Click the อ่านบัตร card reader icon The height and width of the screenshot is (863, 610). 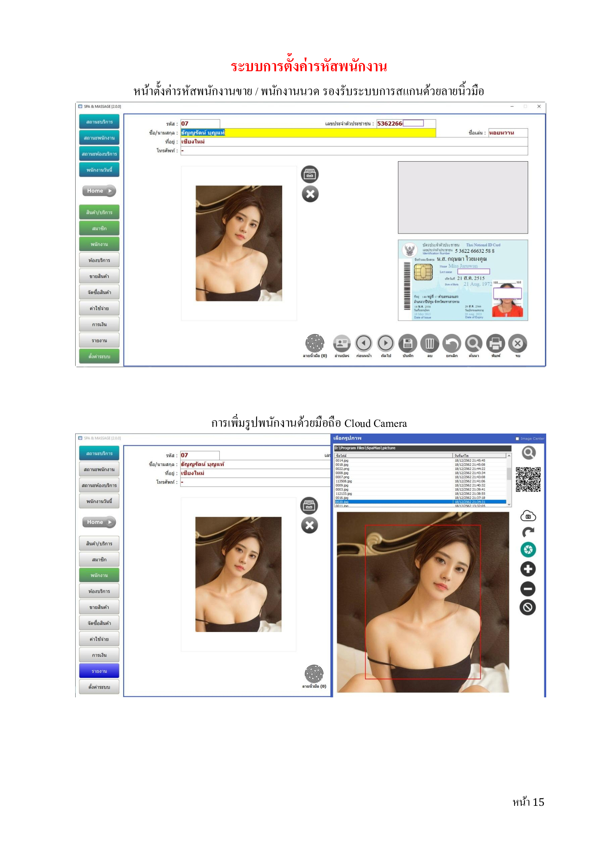[x=342, y=344]
